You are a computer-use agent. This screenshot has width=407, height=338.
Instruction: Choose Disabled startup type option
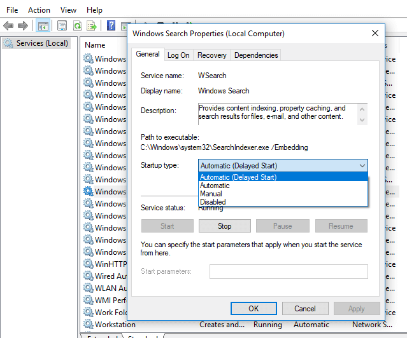pyautogui.click(x=283, y=202)
